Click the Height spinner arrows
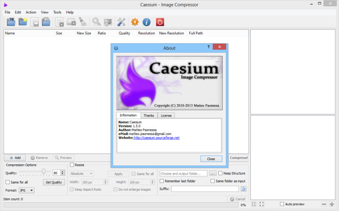This screenshot has width=339, height=211. [x=152, y=182]
